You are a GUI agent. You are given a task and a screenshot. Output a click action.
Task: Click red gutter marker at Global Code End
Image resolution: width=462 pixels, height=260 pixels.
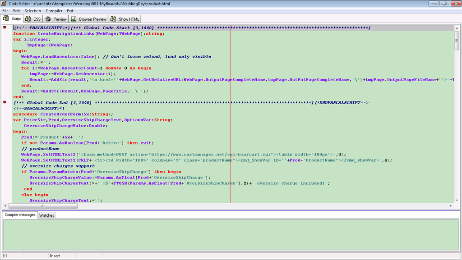[x=5, y=103]
